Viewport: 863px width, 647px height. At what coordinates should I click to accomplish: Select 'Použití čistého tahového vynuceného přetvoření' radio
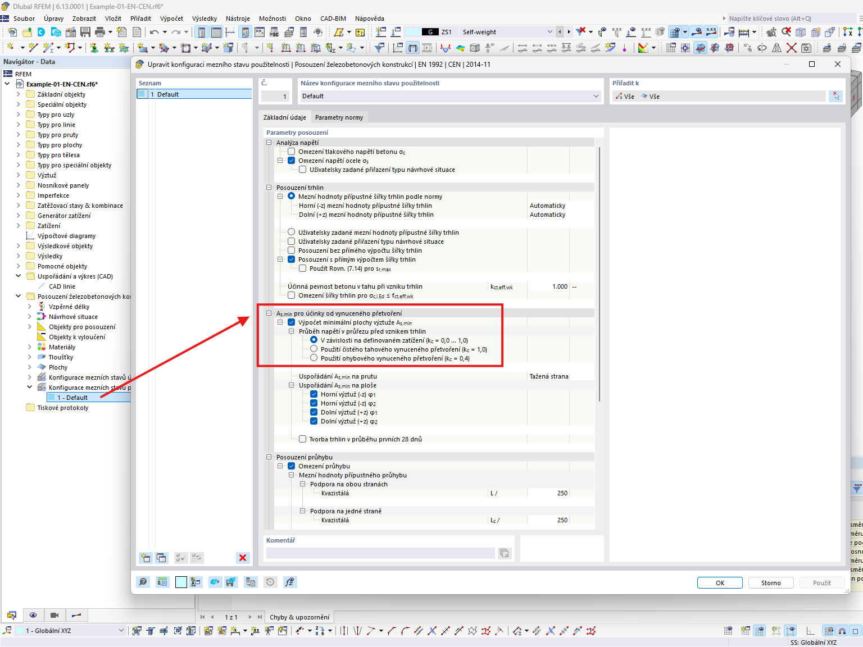point(314,349)
